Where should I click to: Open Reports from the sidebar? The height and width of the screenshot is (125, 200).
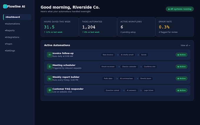coord(17,31)
